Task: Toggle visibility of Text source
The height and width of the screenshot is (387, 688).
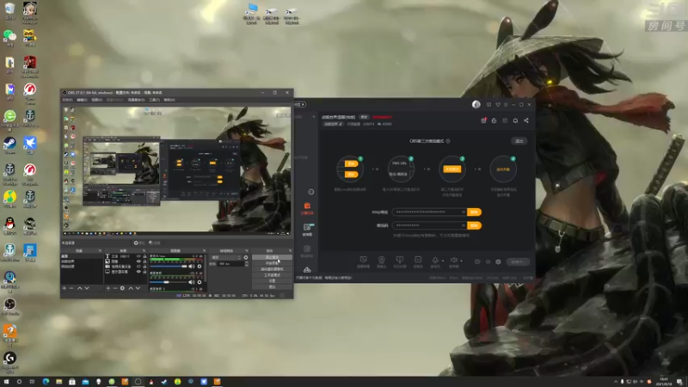Action: point(138,256)
